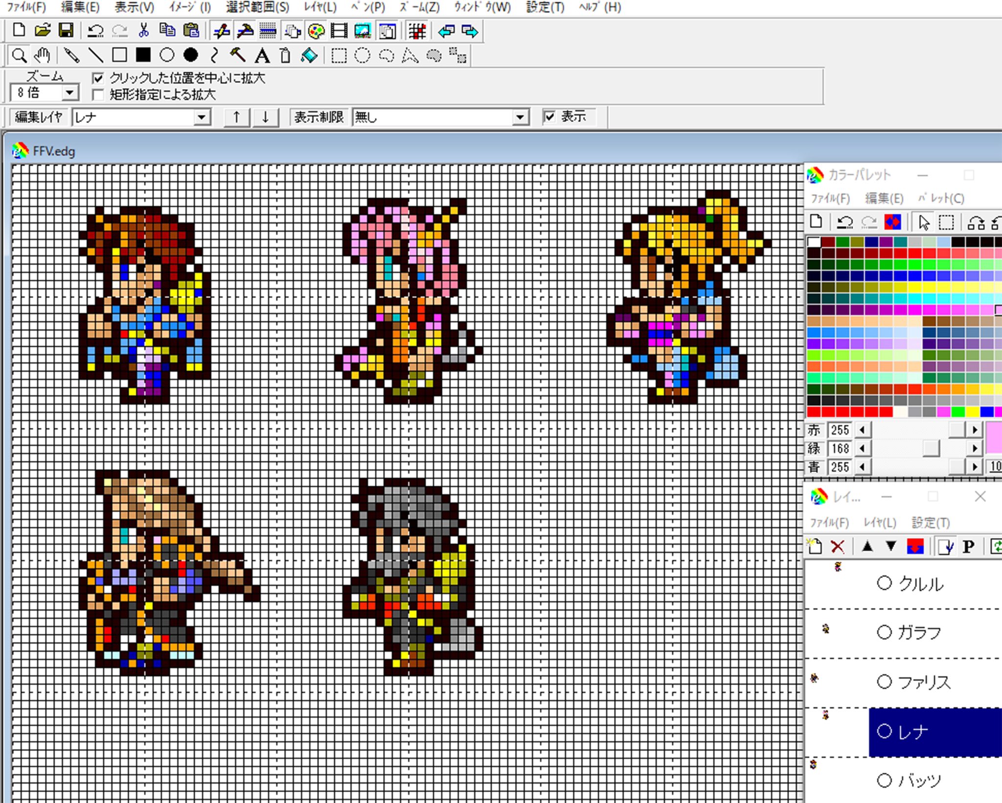
Task: Select arrow pointer tool in color palette
Action: 923,223
